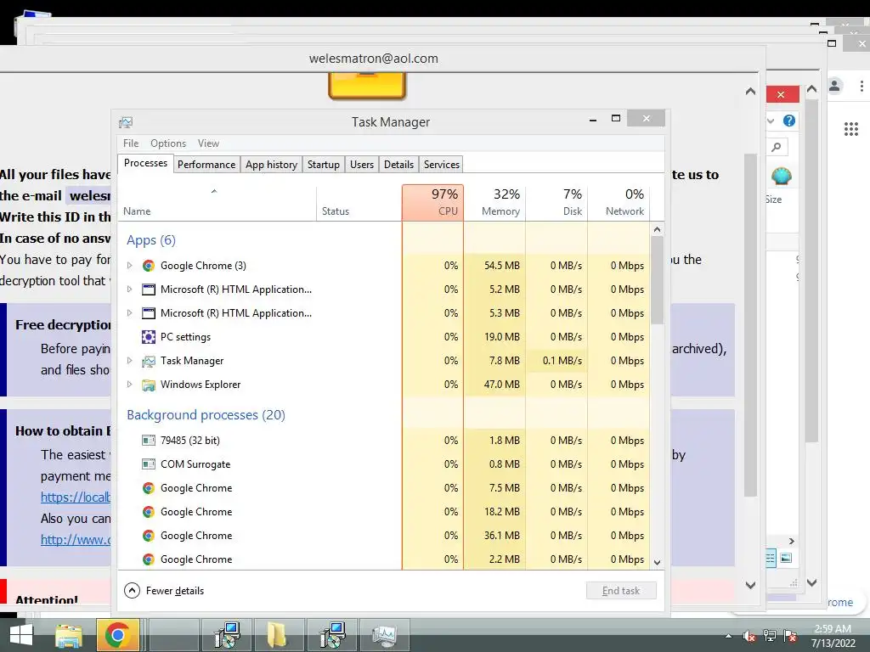
Task: Click the Status column header
Action: point(359,202)
